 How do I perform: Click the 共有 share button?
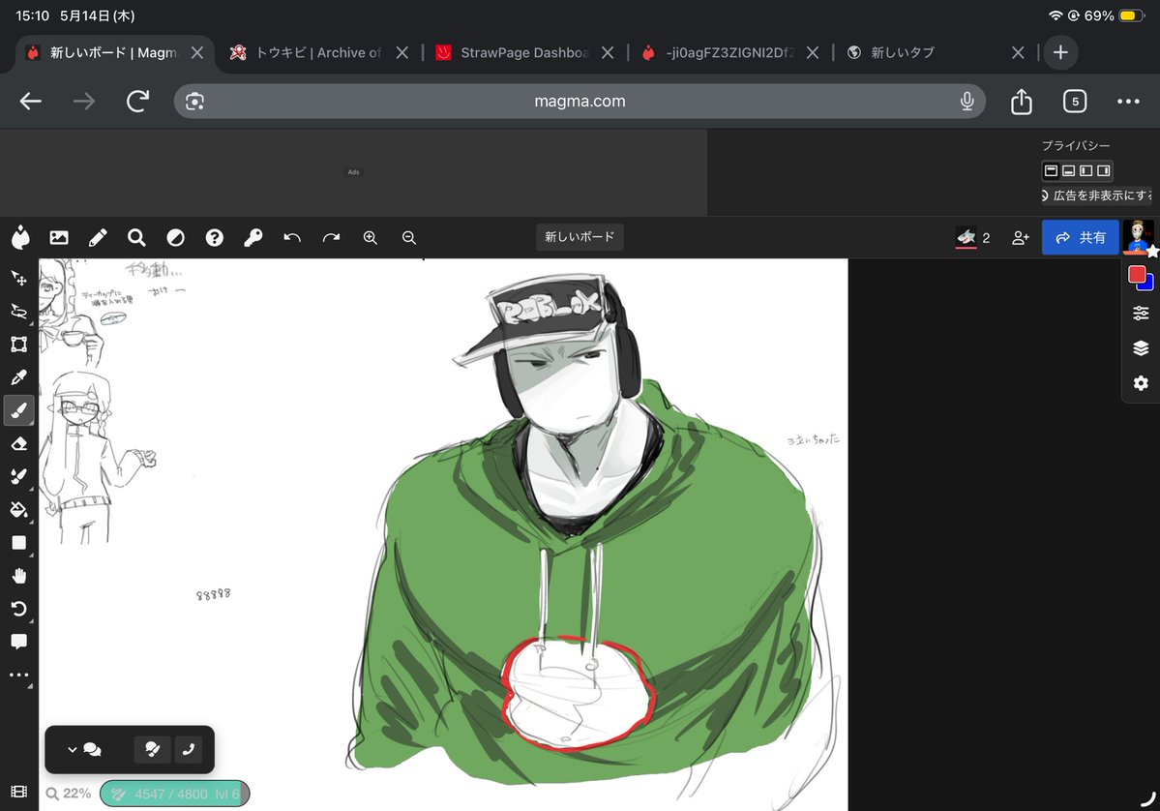pyautogui.click(x=1080, y=237)
